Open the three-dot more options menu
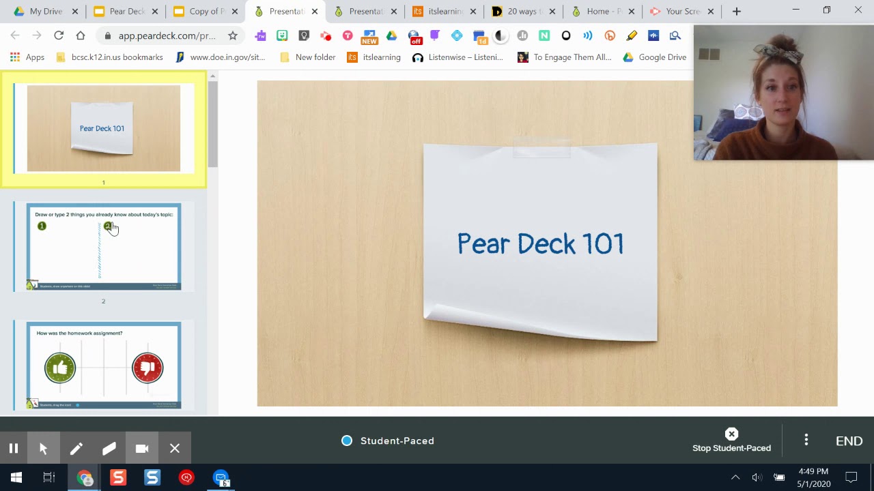 pyautogui.click(x=806, y=441)
